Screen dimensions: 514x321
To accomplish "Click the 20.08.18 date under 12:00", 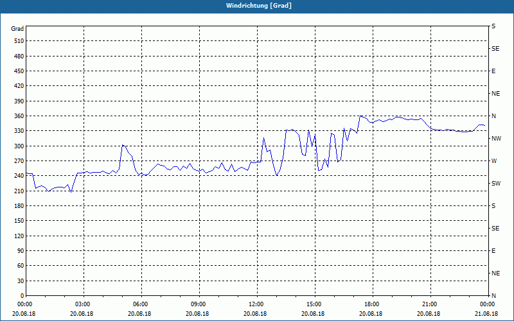I will [255, 314].
